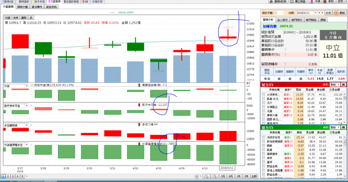348x182 pixels.
Task: Check the 台灣匯立 broker checkbox
Action: 263,107
